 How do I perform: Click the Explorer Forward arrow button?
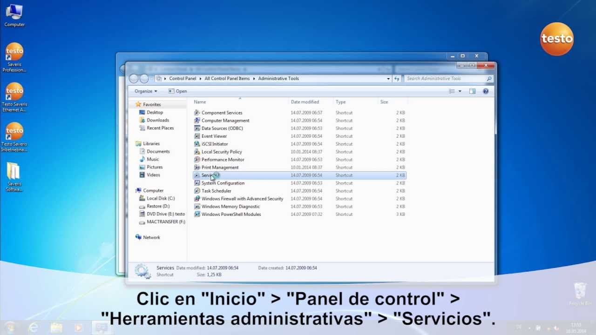[144, 79]
